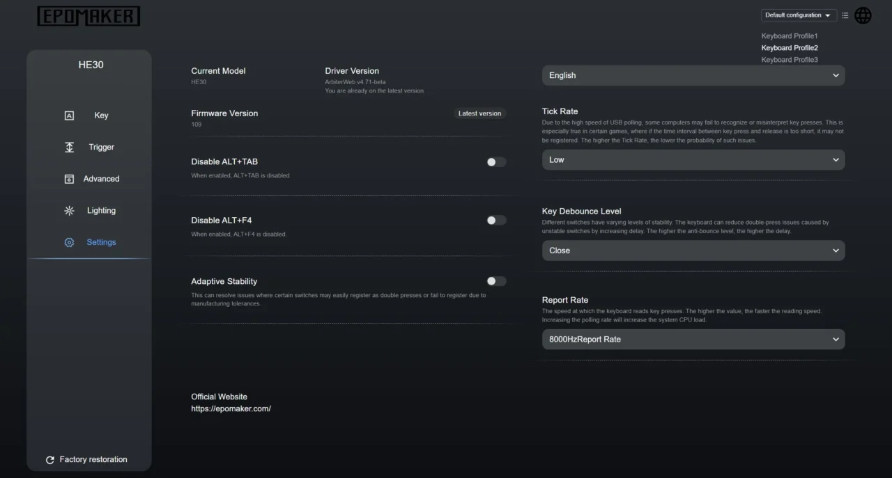The height and width of the screenshot is (478, 892).
Task: Click the Key Debounce Level heading
Action: 581,212
